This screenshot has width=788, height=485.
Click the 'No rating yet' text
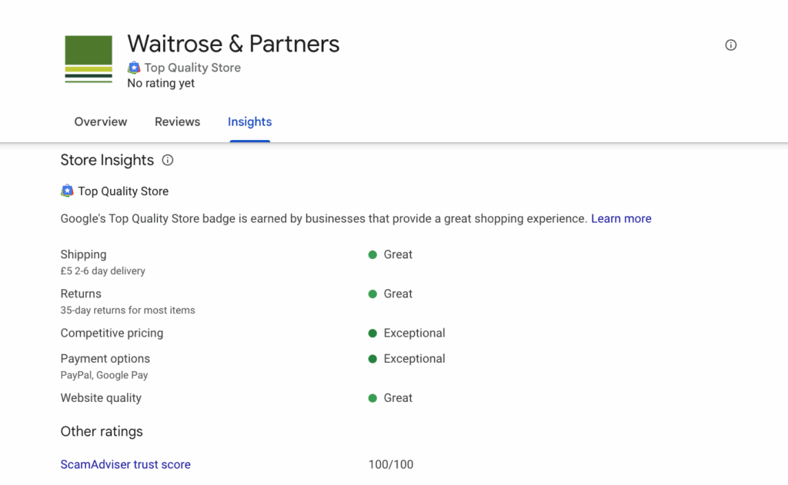coord(161,83)
